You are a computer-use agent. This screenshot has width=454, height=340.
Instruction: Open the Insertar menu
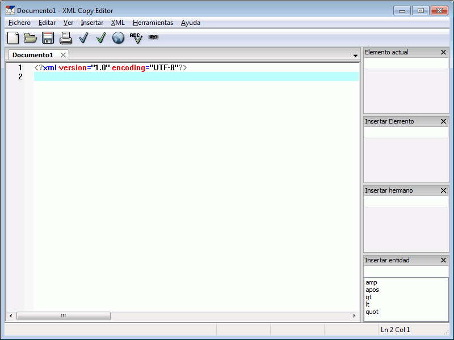[x=92, y=23]
